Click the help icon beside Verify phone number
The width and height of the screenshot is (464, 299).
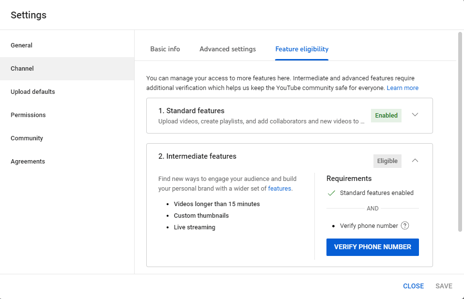coord(405,226)
